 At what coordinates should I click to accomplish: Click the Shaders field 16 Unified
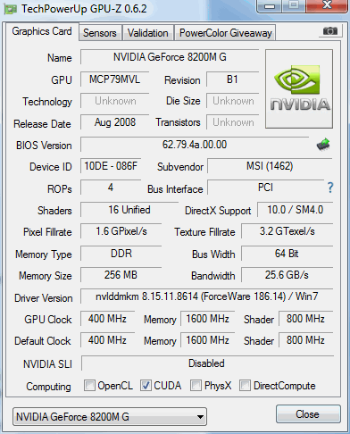[129, 210]
